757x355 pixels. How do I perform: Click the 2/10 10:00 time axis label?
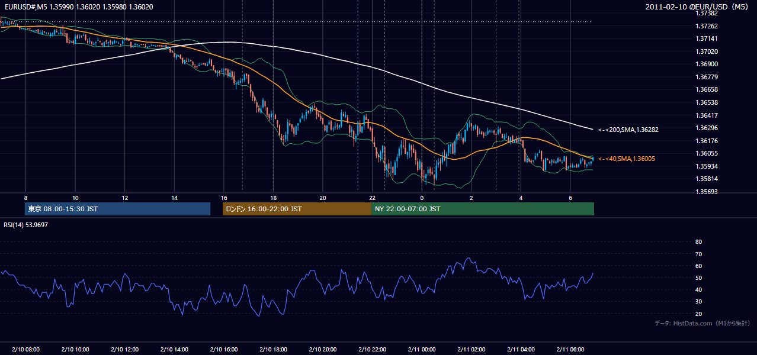coord(75,349)
